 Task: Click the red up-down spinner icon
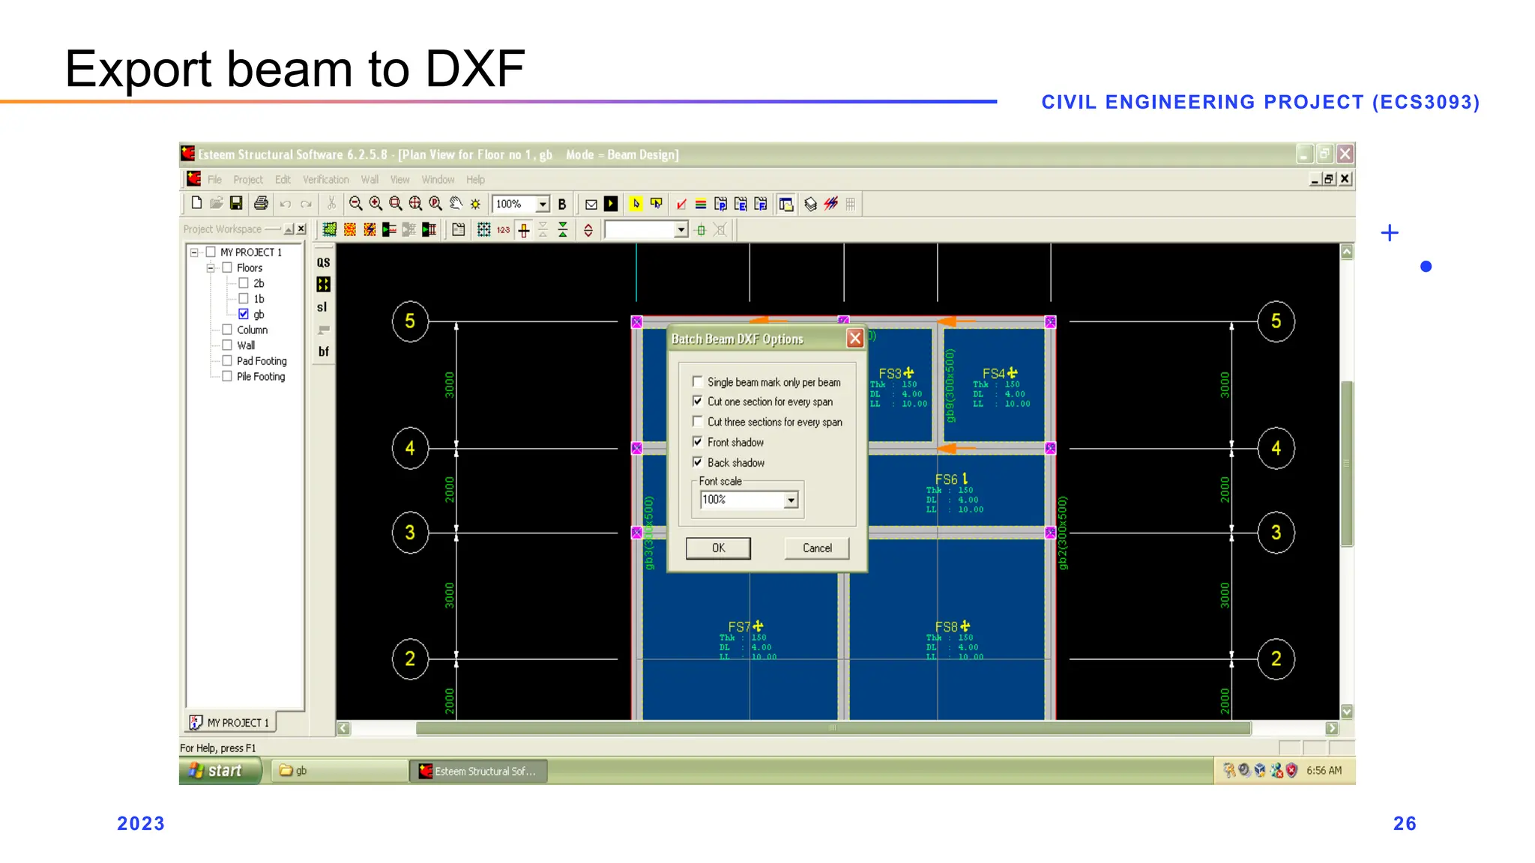pos(588,230)
